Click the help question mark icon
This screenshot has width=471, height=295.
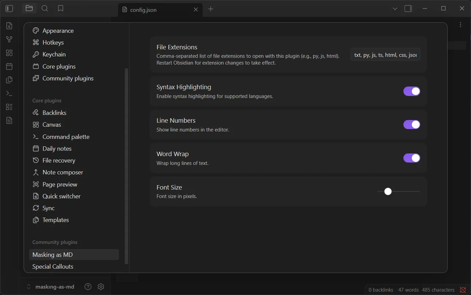point(88,287)
